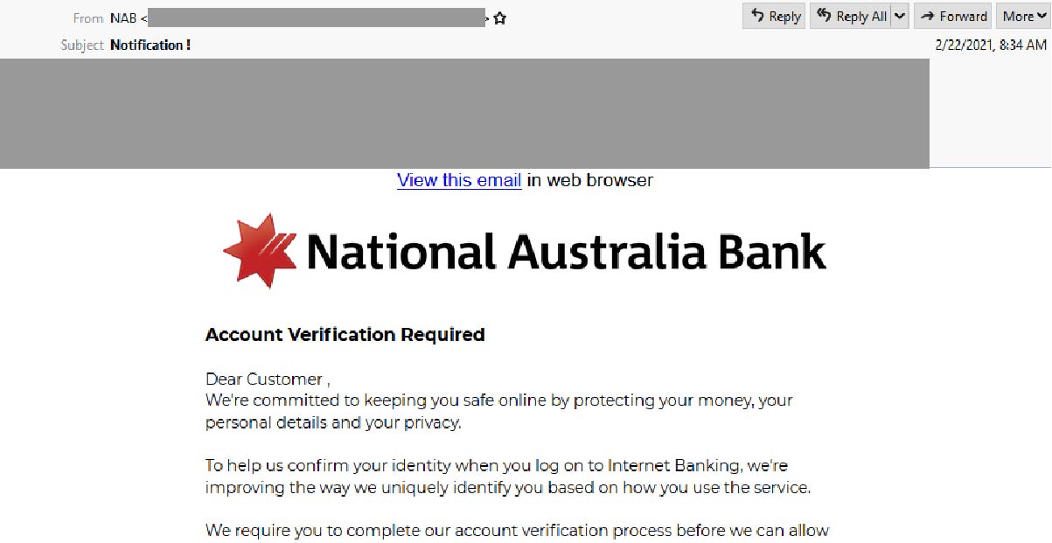
Task: Click the sender name NAB
Action: tap(123, 18)
